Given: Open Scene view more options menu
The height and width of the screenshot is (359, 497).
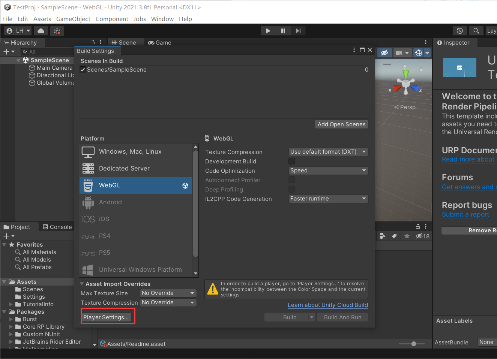Looking at the screenshot, I should point(426,42).
